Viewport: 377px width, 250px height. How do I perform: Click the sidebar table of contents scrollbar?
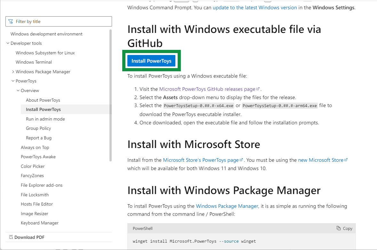point(110,95)
